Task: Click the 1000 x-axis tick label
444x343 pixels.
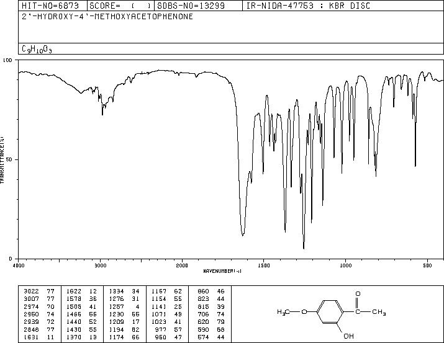Action: tap(345, 265)
